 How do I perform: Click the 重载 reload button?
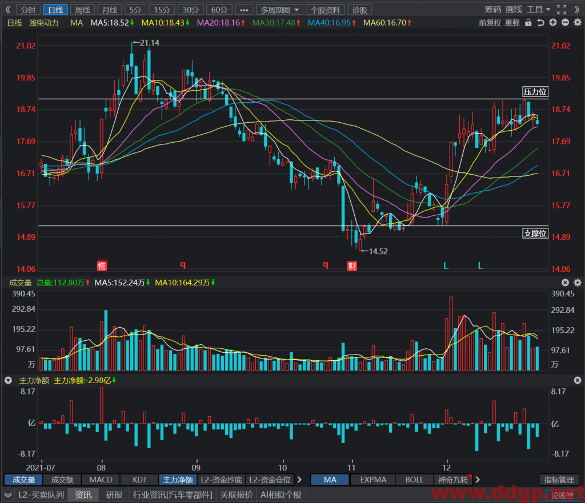click(512, 23)
